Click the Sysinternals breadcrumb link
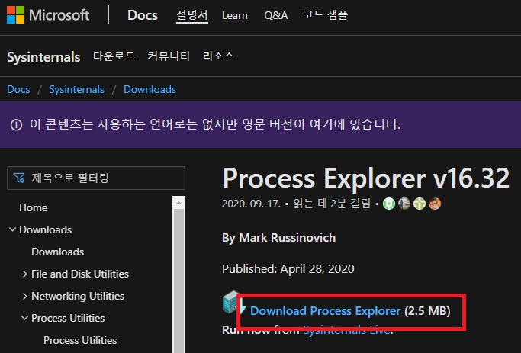 click(x=76, y=89)
